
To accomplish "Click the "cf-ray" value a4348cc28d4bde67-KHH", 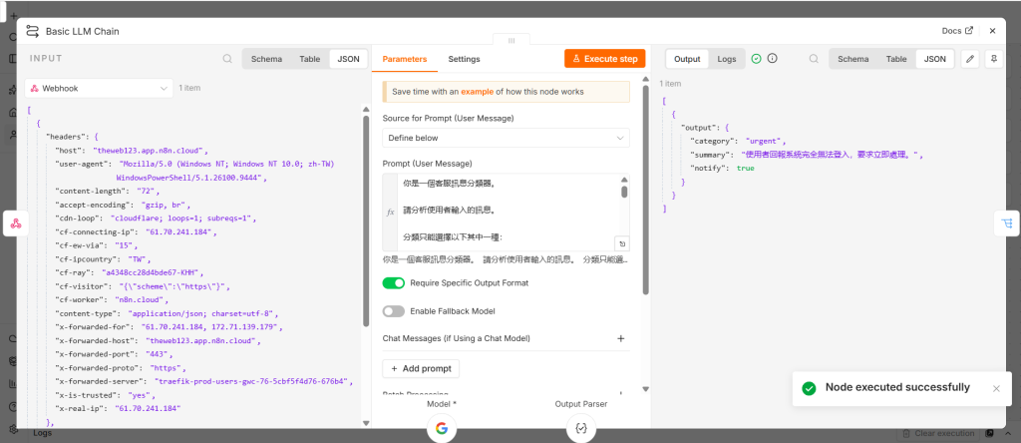I will click(152, 272).
